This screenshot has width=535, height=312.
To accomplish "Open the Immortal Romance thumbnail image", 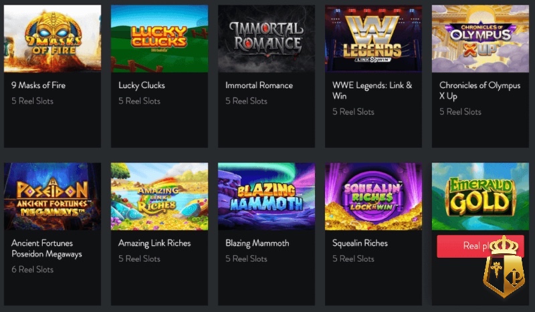I will coord(266,39).
